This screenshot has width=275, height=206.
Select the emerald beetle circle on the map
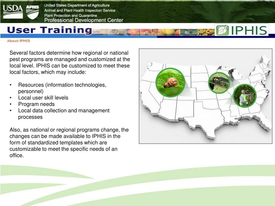point(219,83)
